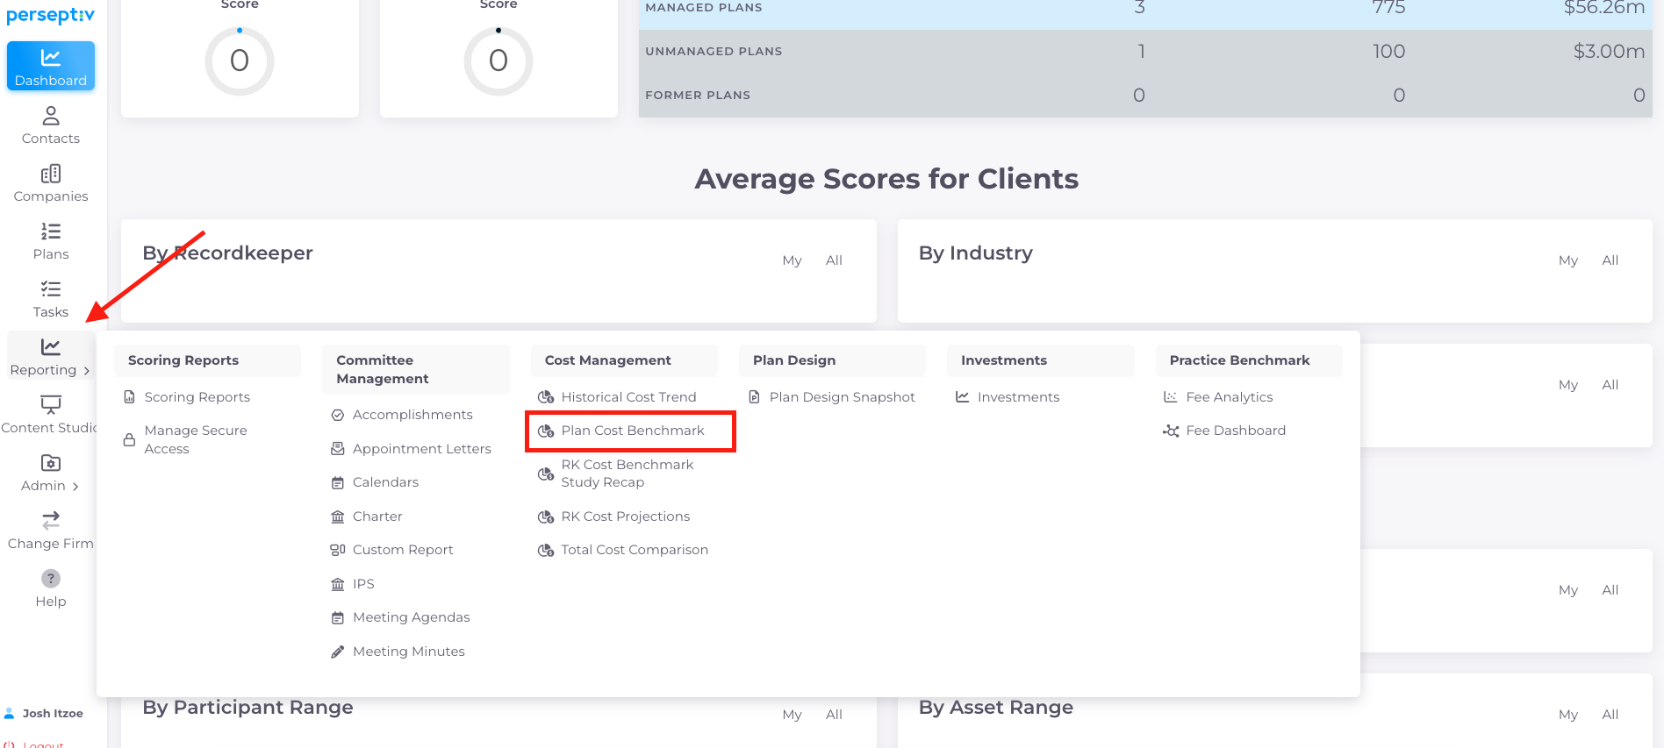Click the Former Plans row label
Viewport: 1664px width, 748px height.
(698, 96)
